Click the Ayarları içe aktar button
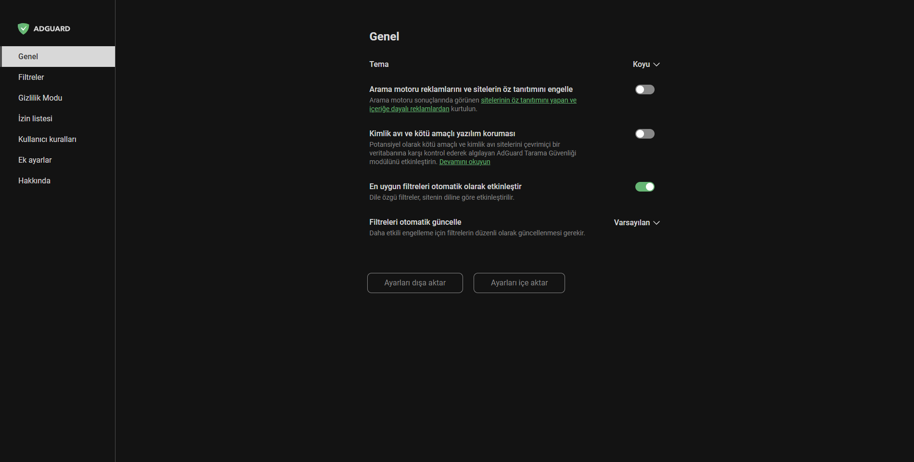Viewport: 914px width, 462px height. point(519,283)
